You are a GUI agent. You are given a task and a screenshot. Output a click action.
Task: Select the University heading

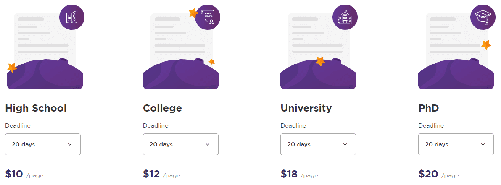pyautogui.click(x=306, y=108)
